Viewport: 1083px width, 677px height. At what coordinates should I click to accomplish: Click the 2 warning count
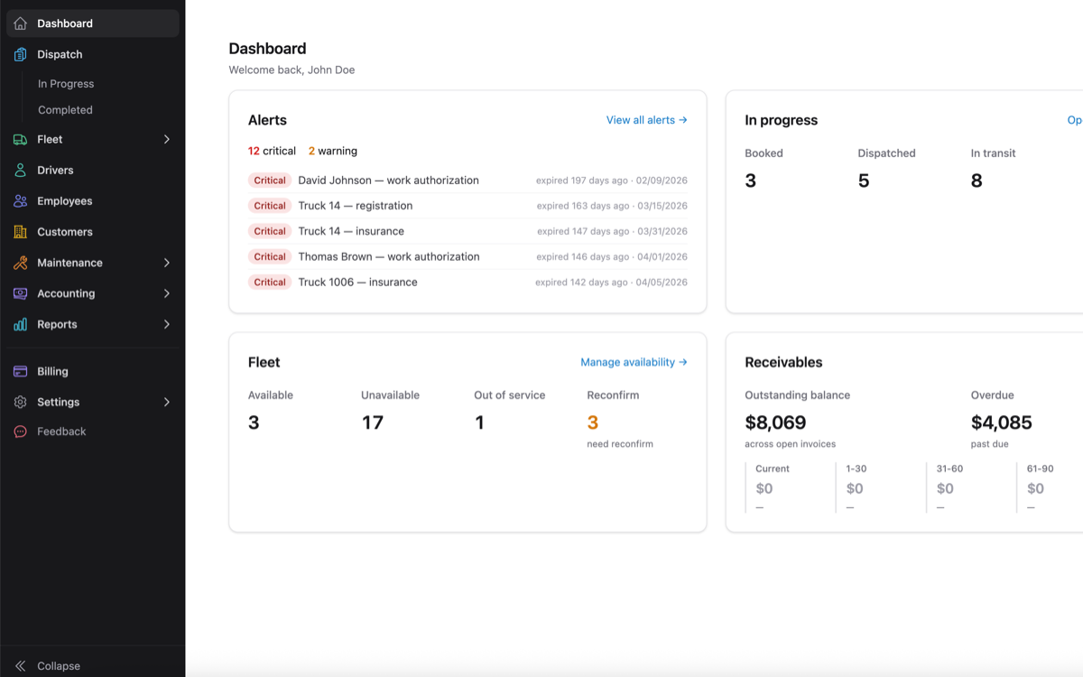tap(333, 151)
